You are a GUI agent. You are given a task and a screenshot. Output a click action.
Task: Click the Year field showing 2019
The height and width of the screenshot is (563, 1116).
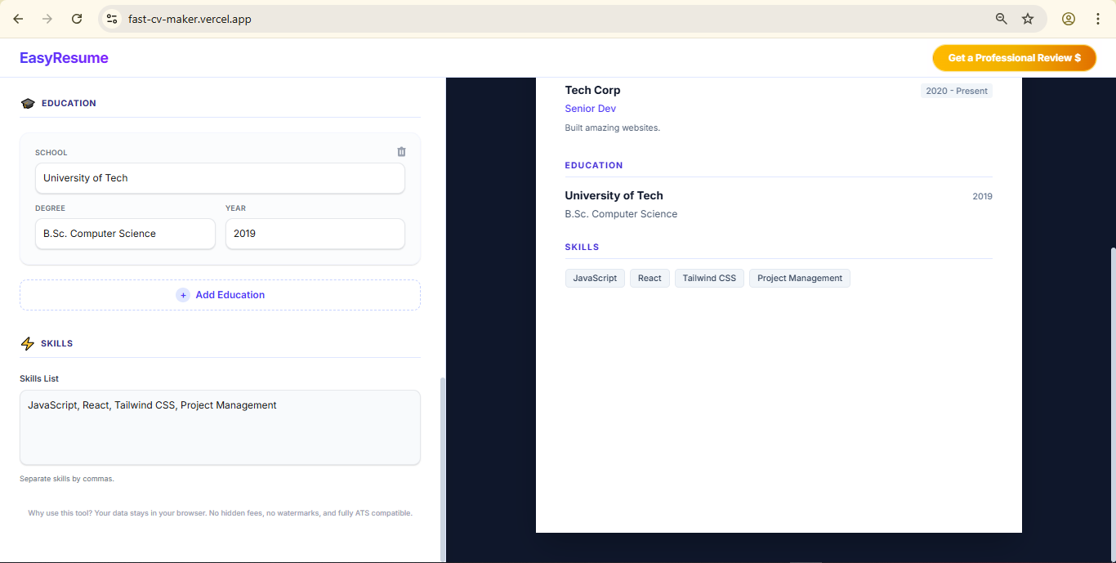click(315, 234)
